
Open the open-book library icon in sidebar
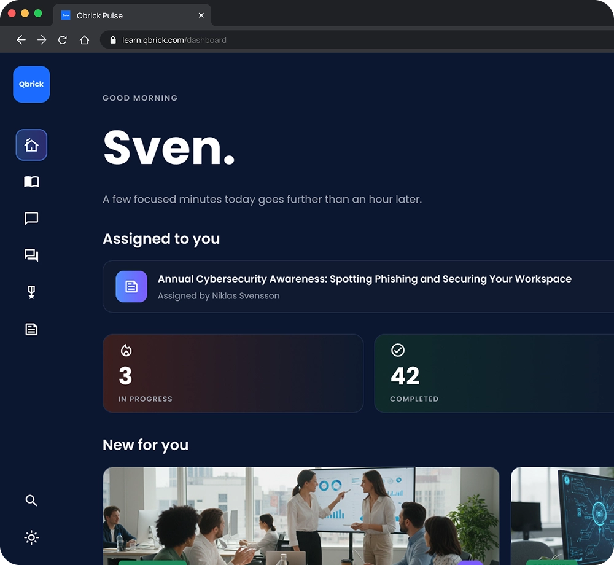coord(31,182)
